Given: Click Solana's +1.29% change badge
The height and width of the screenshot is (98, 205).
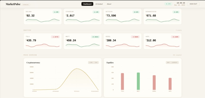Looking at the screenshot, I should point(56,12).
